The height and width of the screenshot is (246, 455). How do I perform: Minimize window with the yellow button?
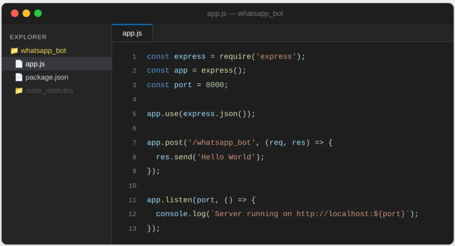[26, 13]
